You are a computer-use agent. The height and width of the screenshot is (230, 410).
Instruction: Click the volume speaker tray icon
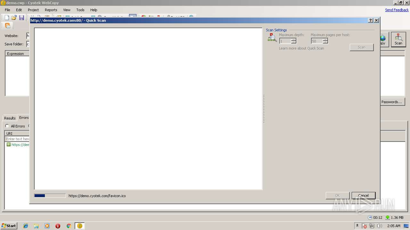point(380,226)
